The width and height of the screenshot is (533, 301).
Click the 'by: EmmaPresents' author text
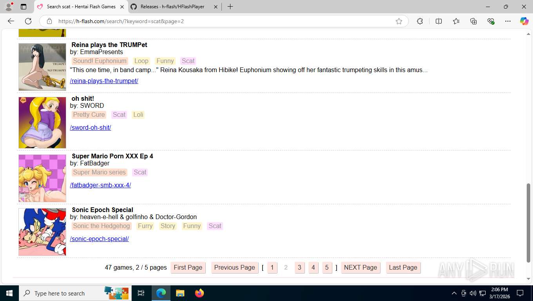click(x=96, y=52)
